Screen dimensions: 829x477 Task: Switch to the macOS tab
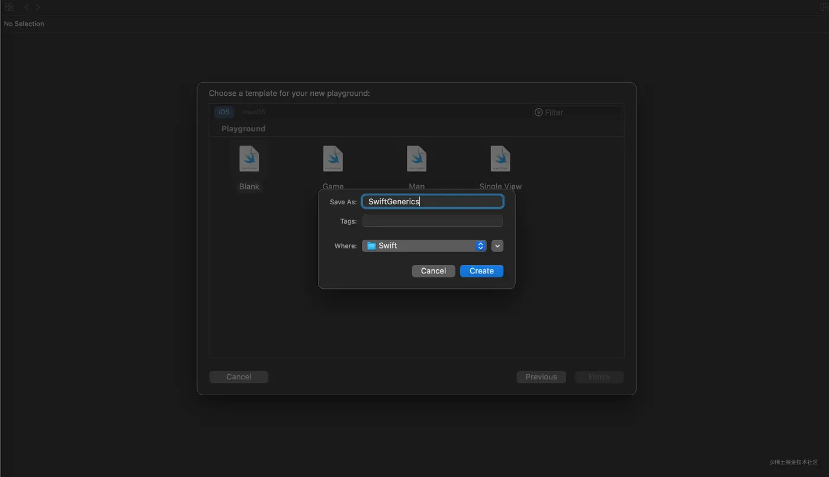[254, 112]
